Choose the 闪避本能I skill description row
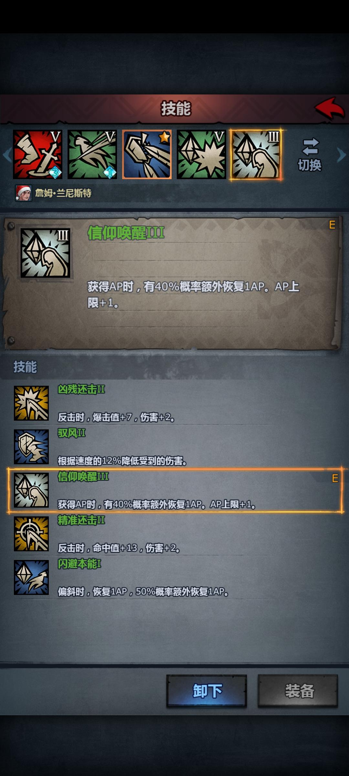This screenshot has height=776, width=349. pyautogui.click(x=175, y=577)
